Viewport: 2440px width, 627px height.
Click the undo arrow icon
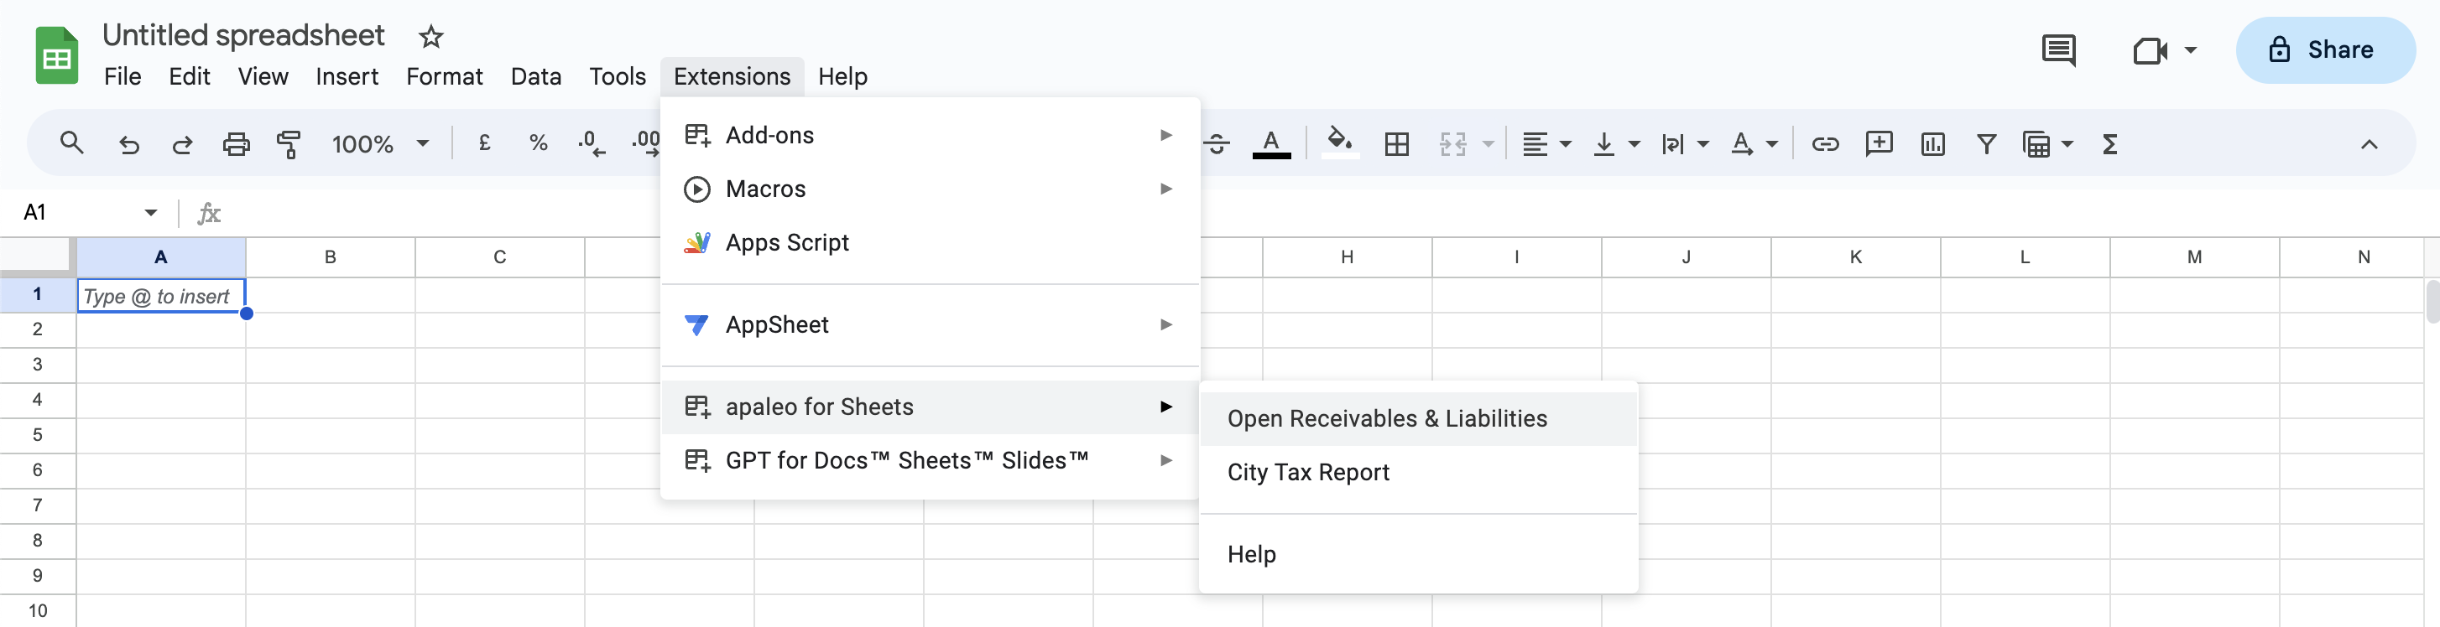coord(129,143)
